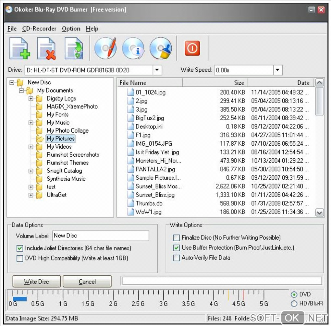Click the folder icon beside Rumshot Themes
The image size is (331, 326).
pyautogui.click(x=39, y=163)
